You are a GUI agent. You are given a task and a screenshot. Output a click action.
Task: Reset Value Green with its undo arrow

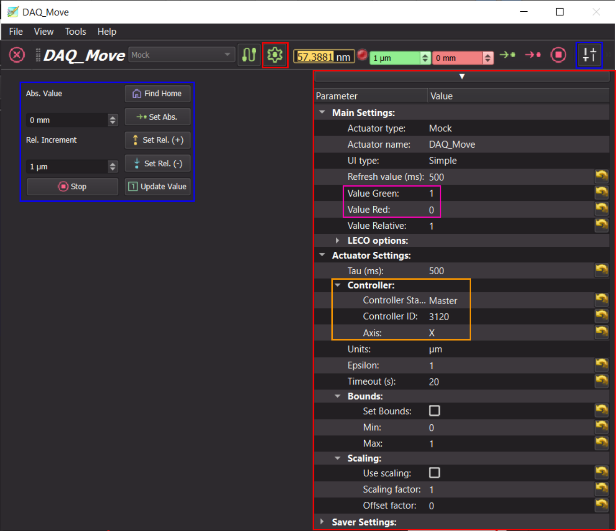point(602,192)
